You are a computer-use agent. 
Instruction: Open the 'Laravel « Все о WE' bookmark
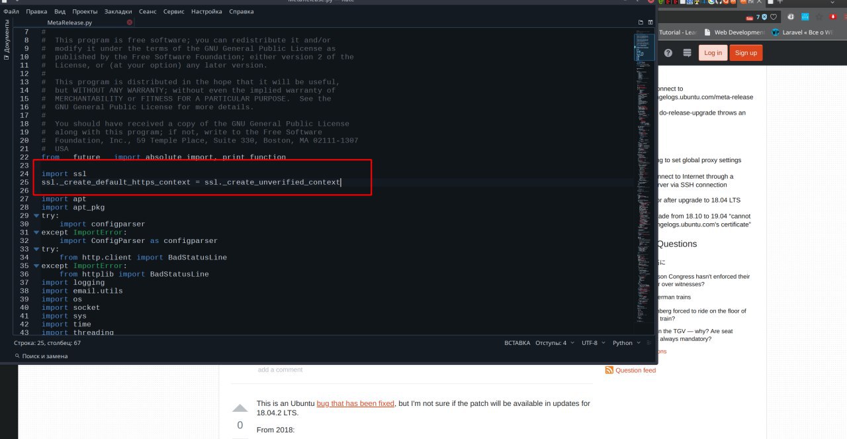(x=802, y=32)
